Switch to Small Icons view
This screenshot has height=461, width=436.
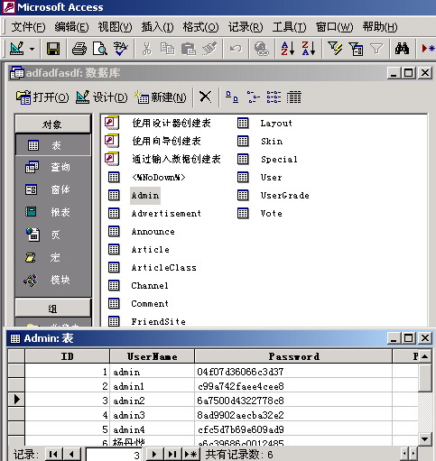pos(253,97)
